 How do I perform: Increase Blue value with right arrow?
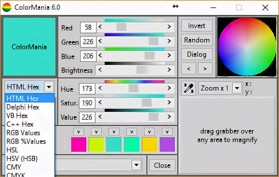[x=169, y=56]
